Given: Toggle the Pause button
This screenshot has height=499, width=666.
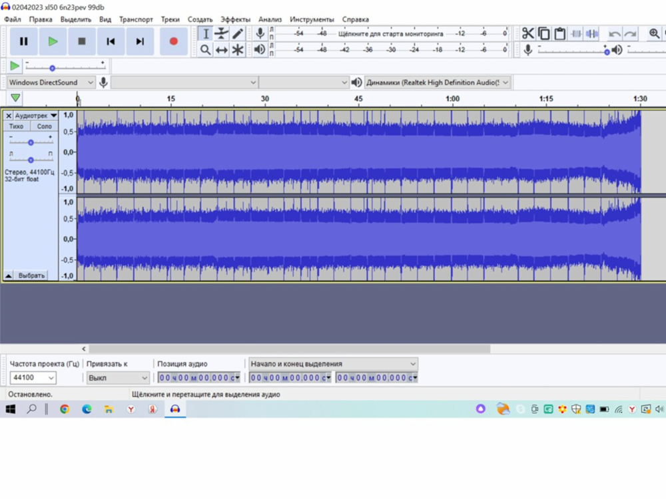Looking at the screenshot, I should coord(24,41).
